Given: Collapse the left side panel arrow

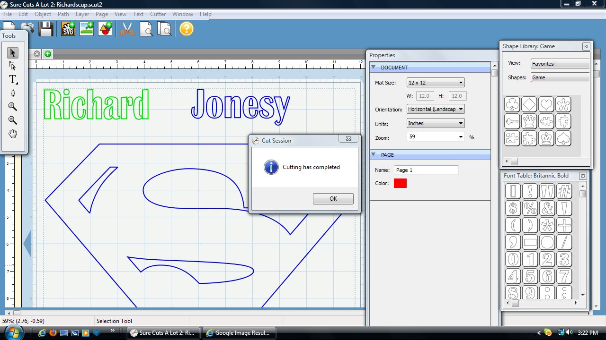Looking at the screenshot, I should [x=27, y=244].
